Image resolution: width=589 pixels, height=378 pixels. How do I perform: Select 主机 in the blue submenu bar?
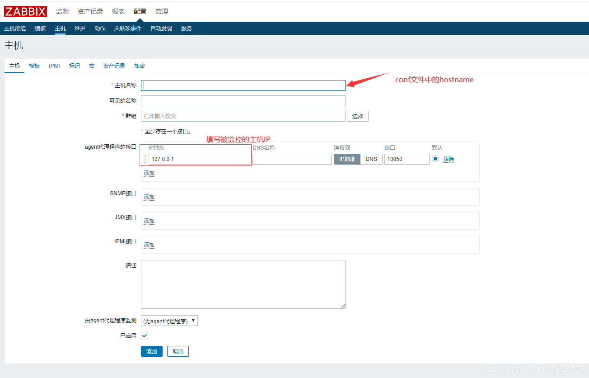[60, 28]
